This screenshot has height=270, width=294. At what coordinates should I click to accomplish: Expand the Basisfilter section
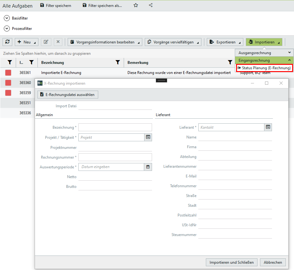click(x=7, y=18)
